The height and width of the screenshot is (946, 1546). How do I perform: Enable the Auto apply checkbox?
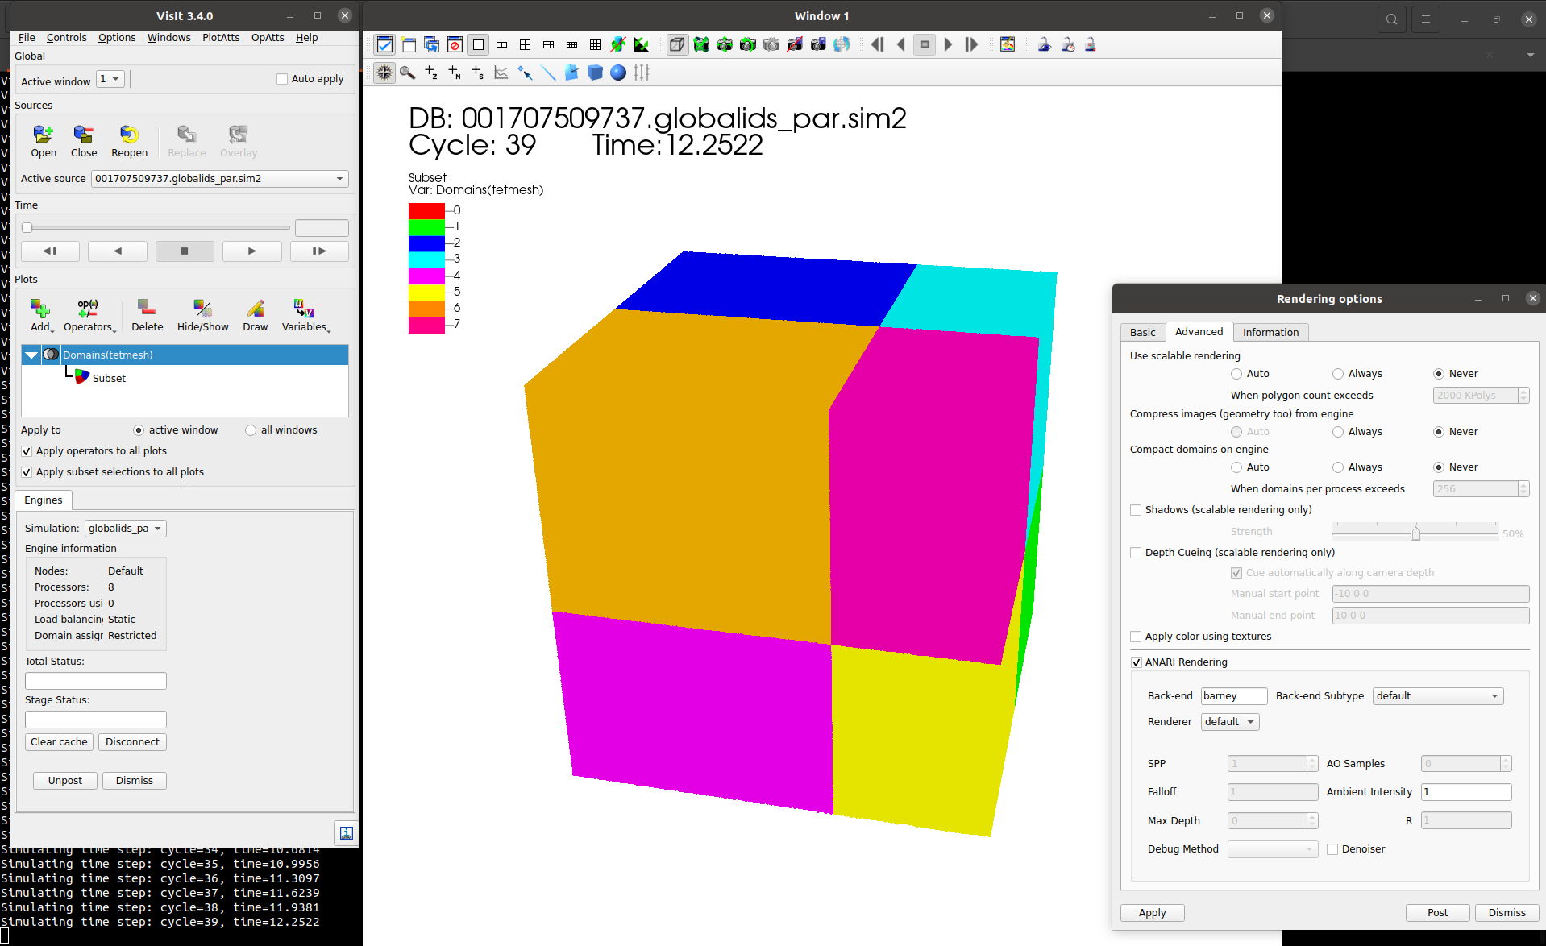(282, 79)
